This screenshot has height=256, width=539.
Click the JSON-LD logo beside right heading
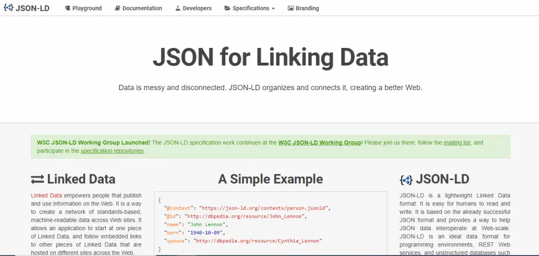click(x=406, y=180)
